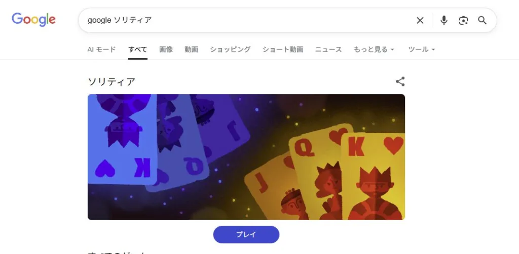The width and height of the screenshot is (519, 254).
Task: Open the ショッピング tab
Action: [x=230, y=49]
